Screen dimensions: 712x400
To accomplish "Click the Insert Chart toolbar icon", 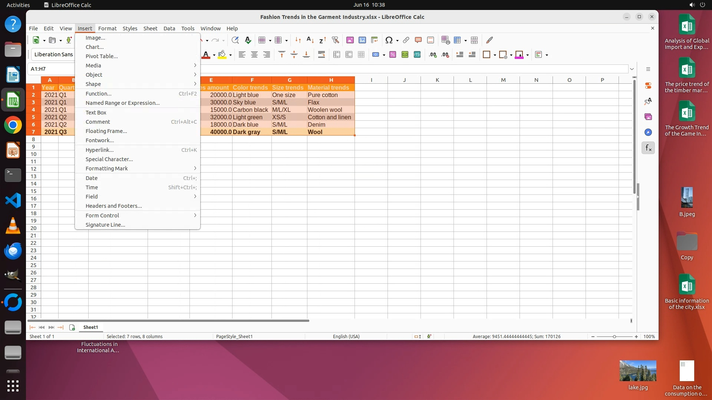I will pyautogui.click(x=362, y=40).
